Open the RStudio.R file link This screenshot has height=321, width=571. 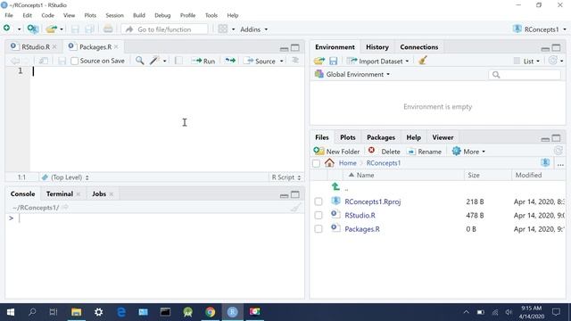[360, 215]
